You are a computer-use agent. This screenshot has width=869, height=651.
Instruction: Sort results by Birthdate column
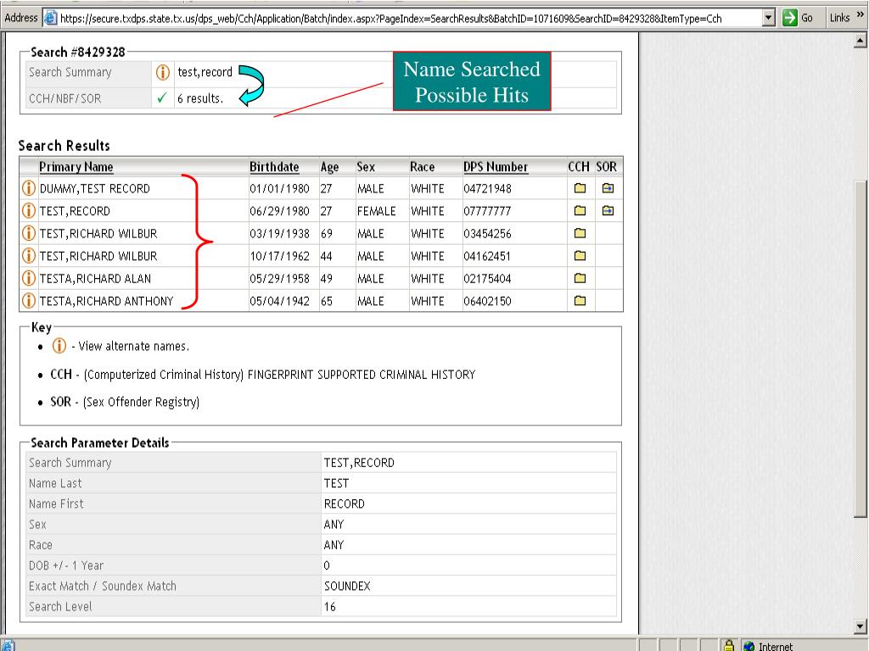point(274,167)
